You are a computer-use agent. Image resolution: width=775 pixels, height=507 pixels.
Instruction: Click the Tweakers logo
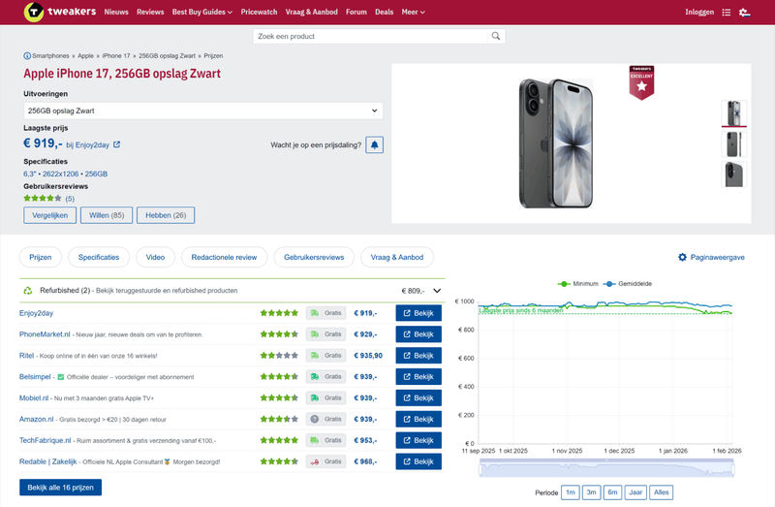pyautogui.click(x=60, y=12)
